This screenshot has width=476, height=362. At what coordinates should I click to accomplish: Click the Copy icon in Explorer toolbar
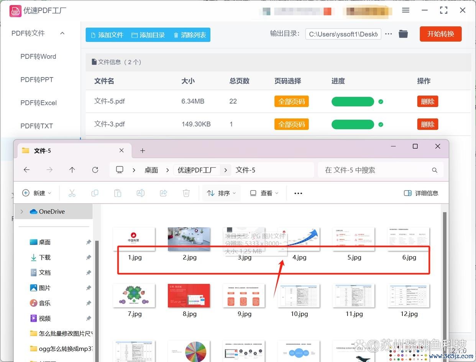click(95, 193)
